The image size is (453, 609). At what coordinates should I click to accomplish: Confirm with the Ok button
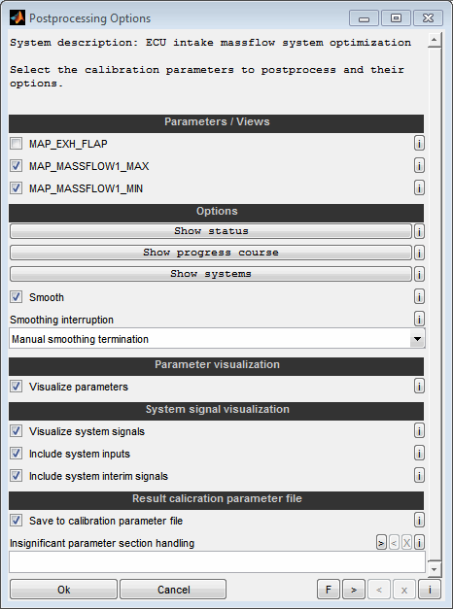(63, 590)
